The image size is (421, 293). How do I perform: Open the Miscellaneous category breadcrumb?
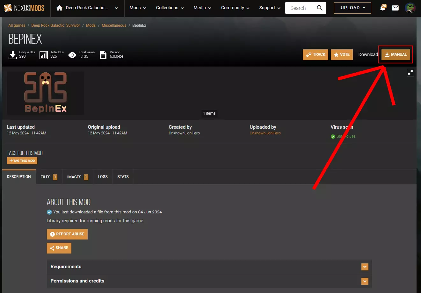pos(114,25)
